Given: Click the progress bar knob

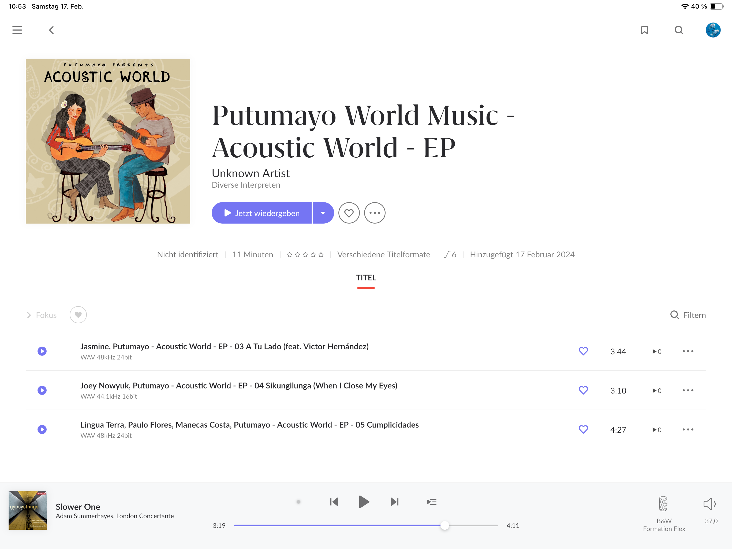Looking at the screenshot, I should [445, 525].
